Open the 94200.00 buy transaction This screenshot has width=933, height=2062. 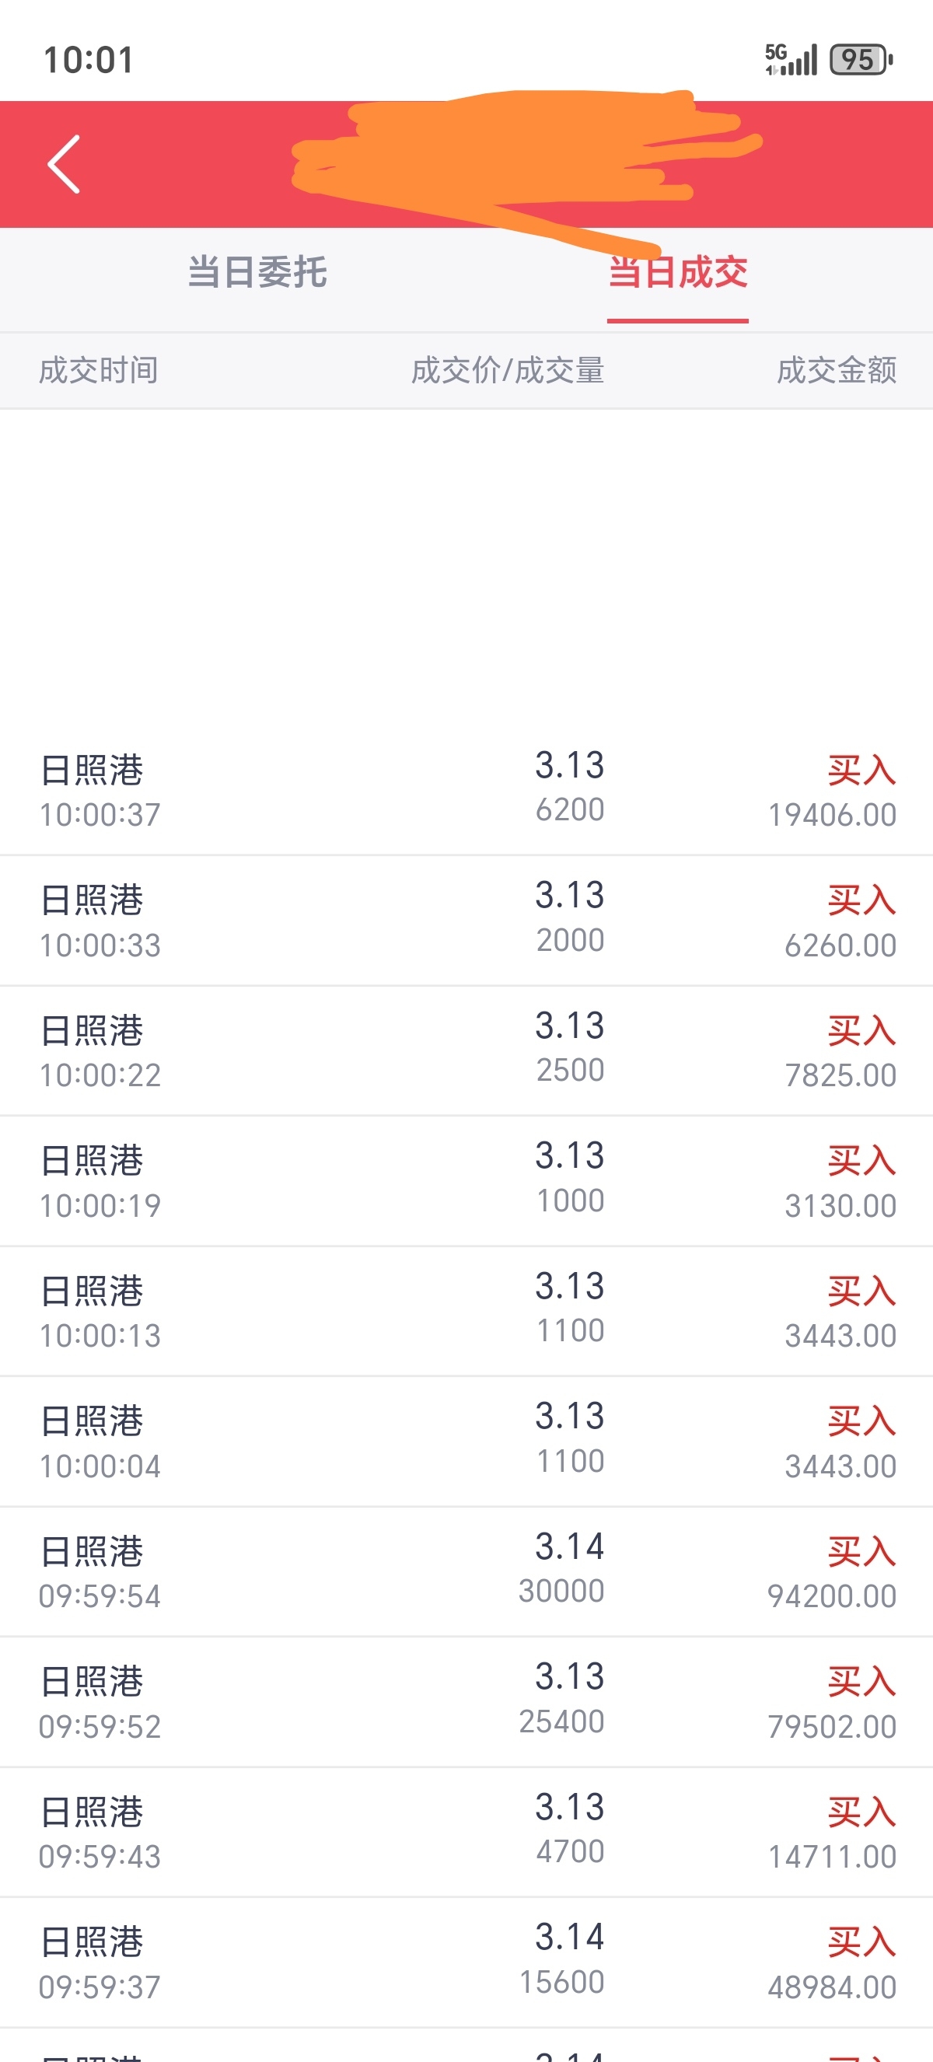pyautogui.click(x=466, y=1571)
